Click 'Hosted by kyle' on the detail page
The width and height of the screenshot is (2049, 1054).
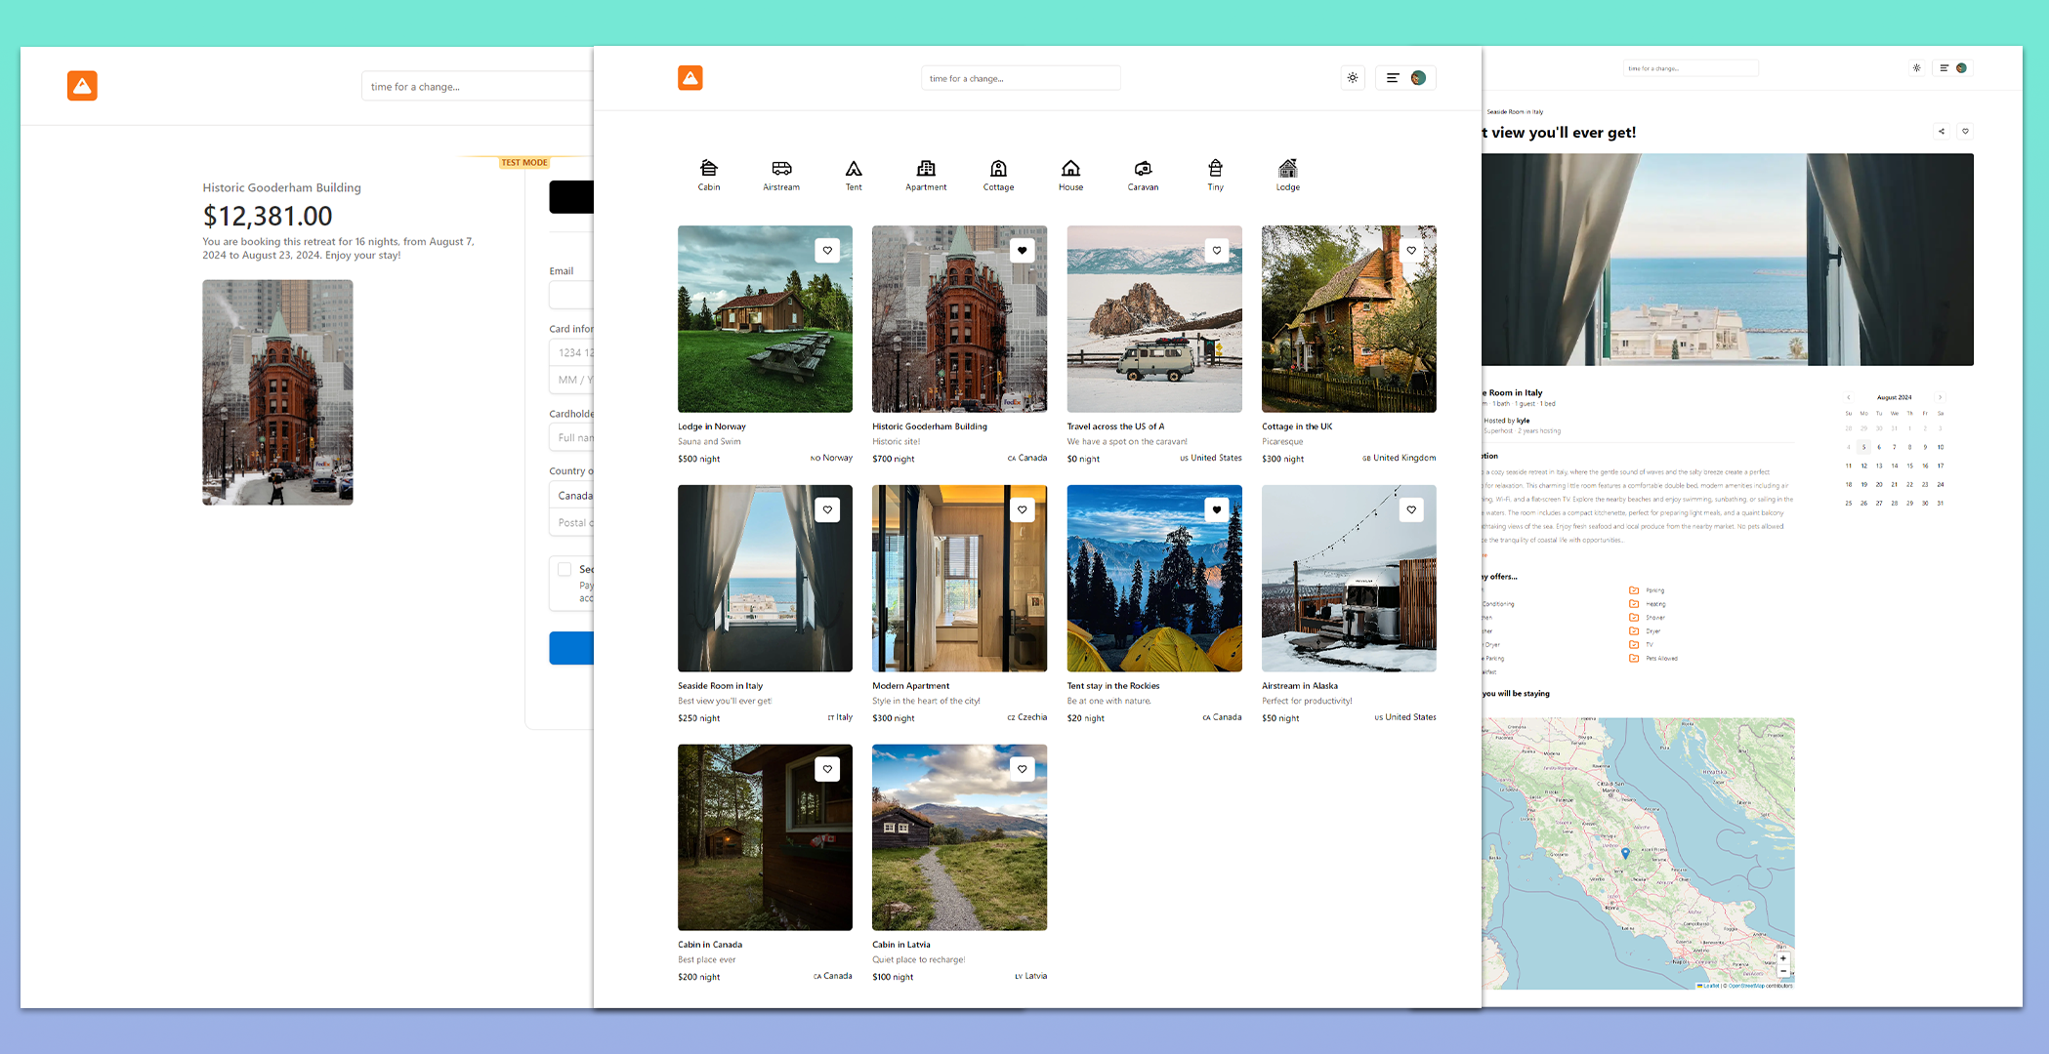tap(1507, 421)
